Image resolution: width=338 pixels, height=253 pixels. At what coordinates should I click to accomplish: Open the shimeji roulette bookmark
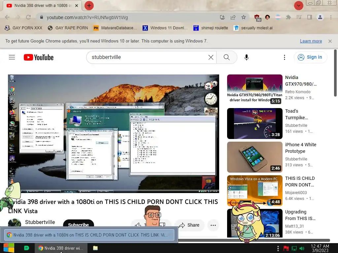pyautogui.click(x=211, y=28)
